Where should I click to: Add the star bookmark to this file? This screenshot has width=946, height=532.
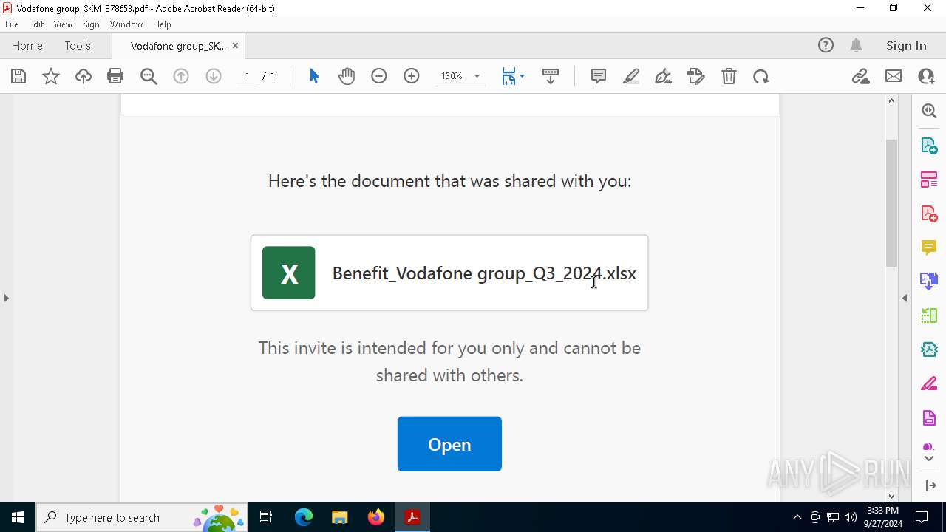tap(51, 76)
